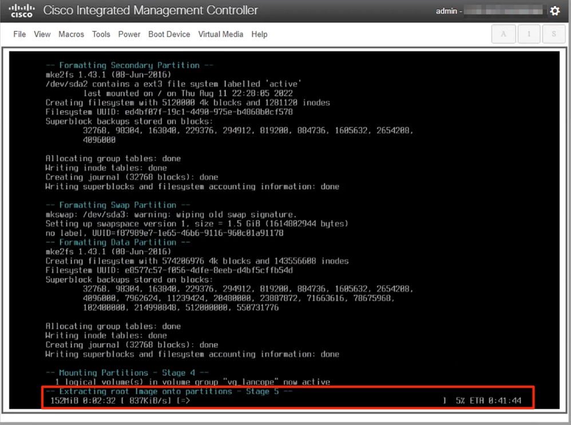Click the Extracting root Image Stage 5 line
This screenshot has height=425, width=571.
click(169, 391)
